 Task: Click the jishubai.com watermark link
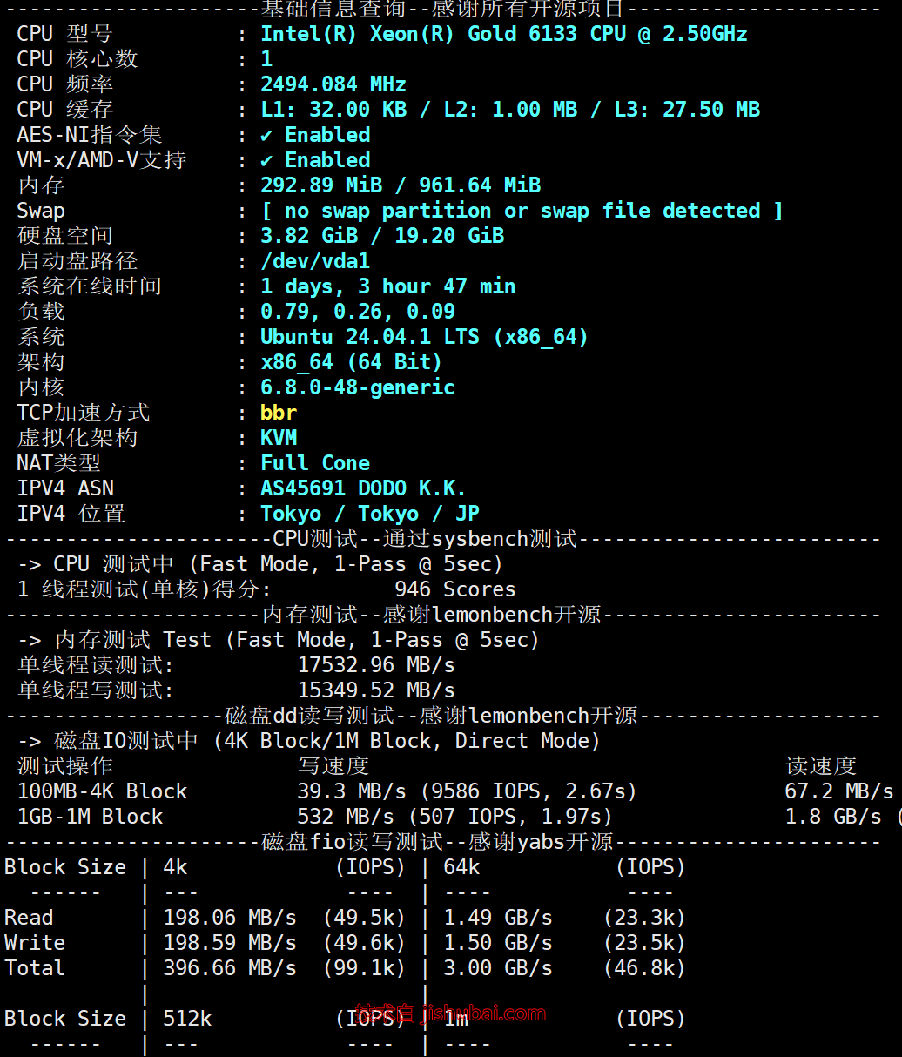[x=451, y=1013]
